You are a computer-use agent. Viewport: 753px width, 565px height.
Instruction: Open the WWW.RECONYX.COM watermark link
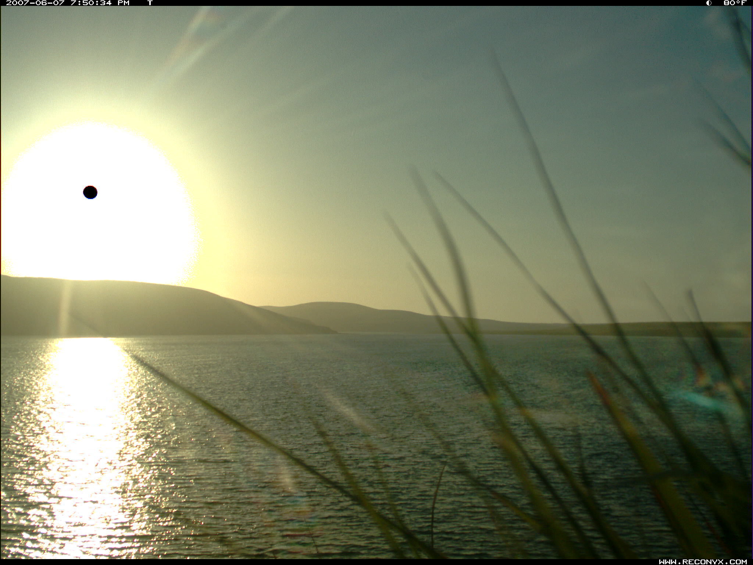[x=703, y=562]
